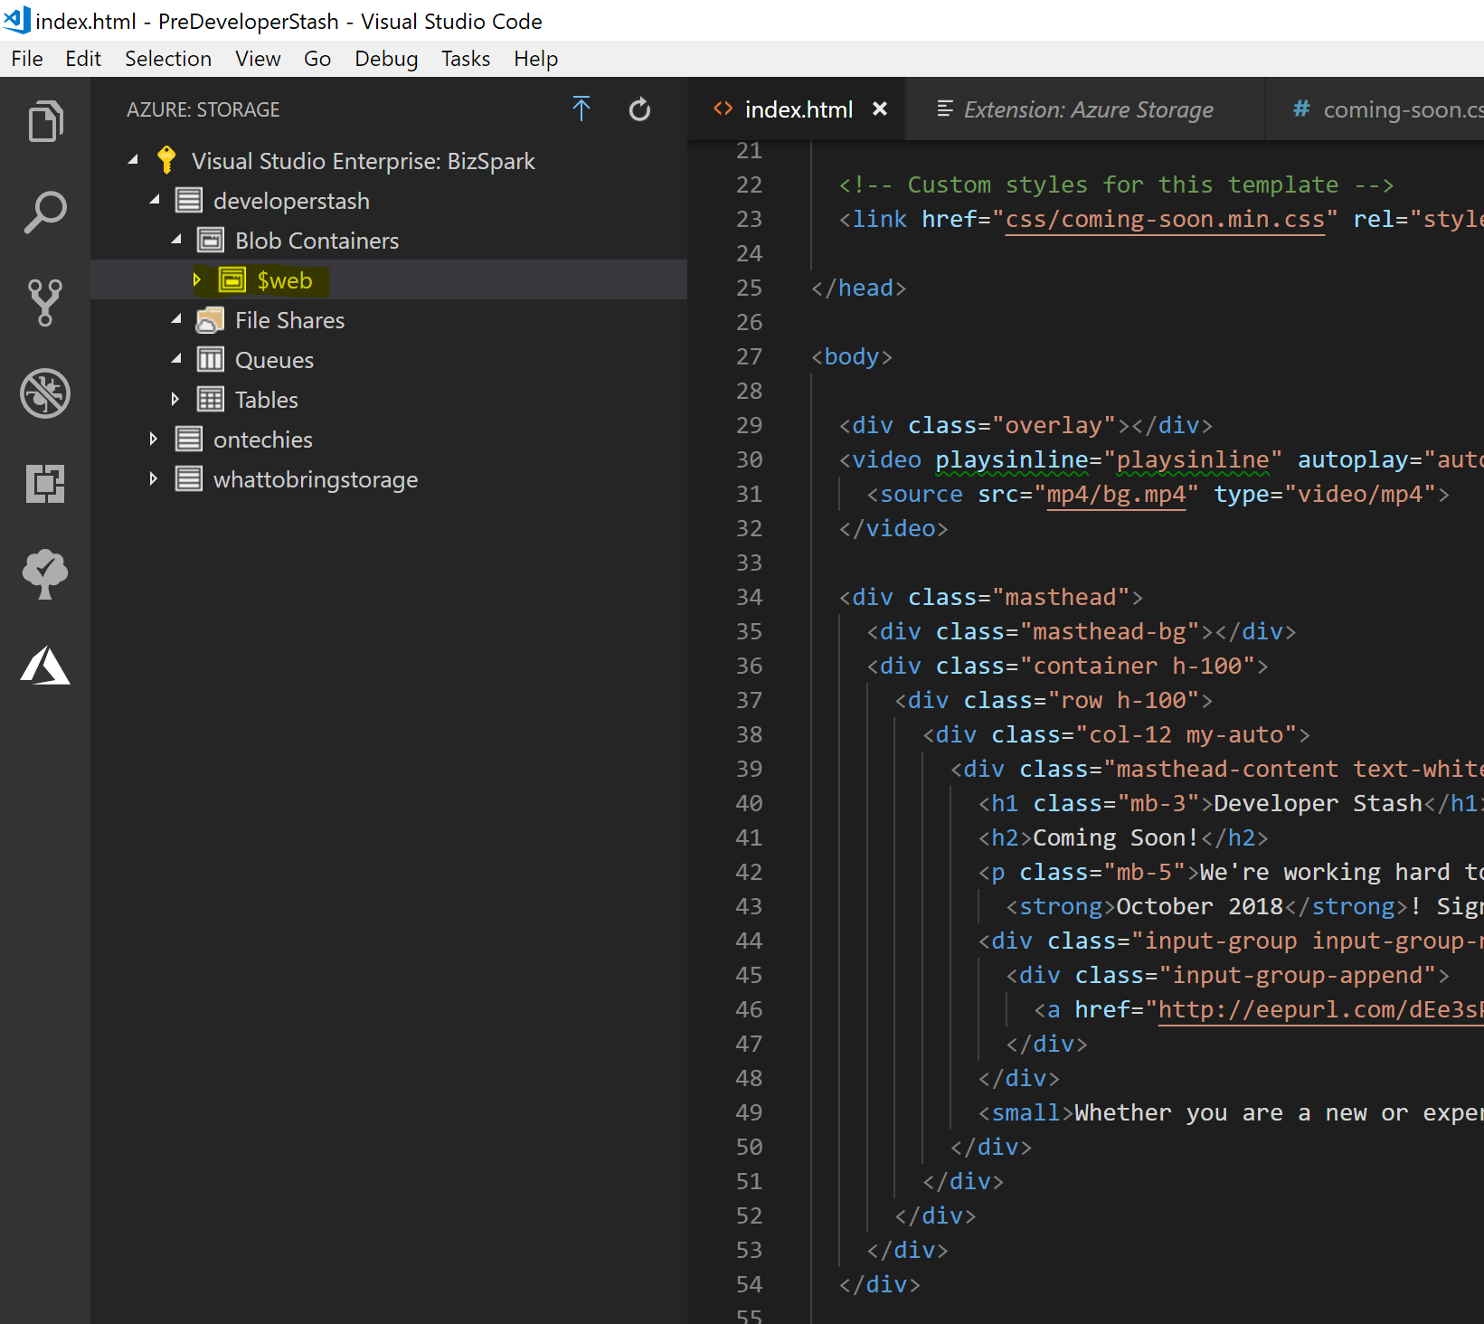This screenshot has height=1324, width=1484.
Task: Open the Go menu
Action: [x=317, y=59]
